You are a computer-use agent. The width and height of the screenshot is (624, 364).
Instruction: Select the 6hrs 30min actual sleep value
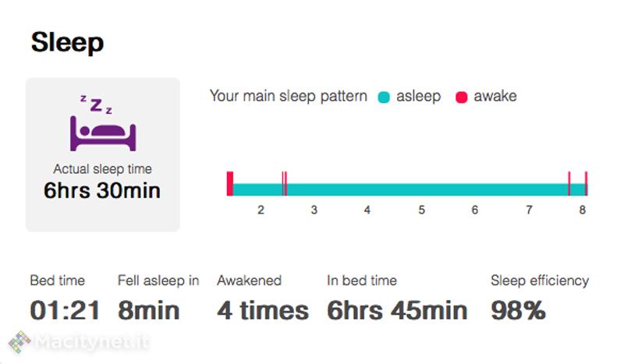click(102, 190)
